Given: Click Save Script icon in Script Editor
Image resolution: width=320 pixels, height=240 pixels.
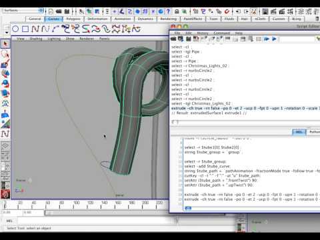Looking at the screenshot, I should point(188,39).
